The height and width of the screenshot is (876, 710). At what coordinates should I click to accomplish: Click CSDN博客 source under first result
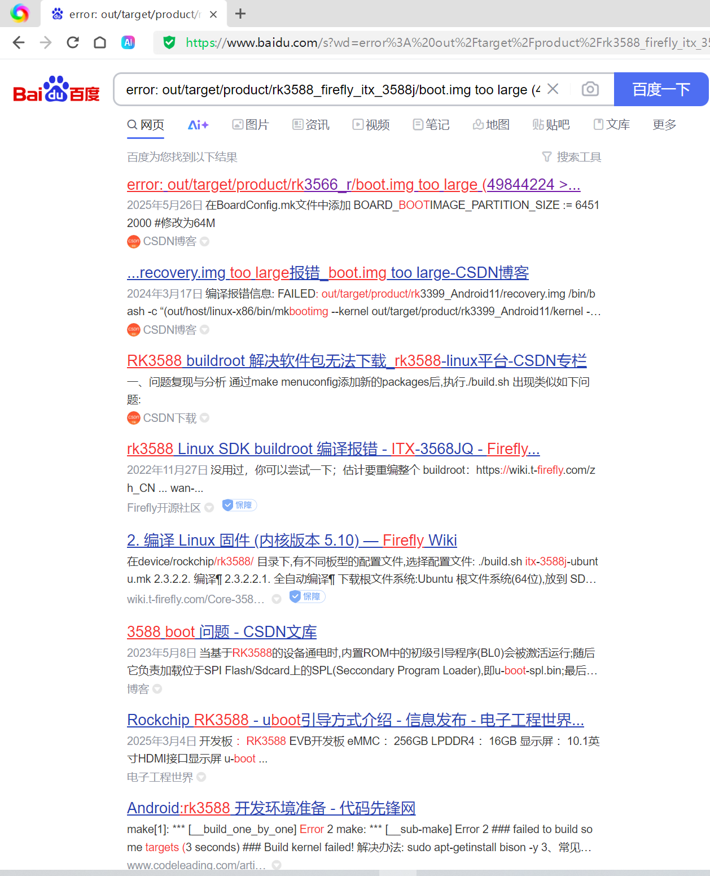(169, 241)
